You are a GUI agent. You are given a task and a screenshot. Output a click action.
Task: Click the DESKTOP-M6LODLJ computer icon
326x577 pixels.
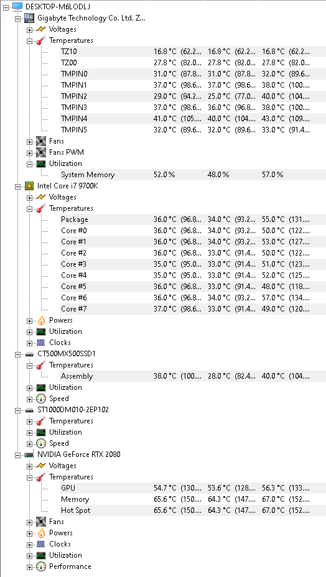pyautogui.click(x=18, y=6)
